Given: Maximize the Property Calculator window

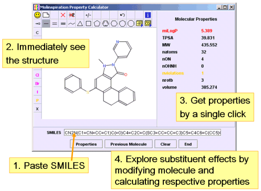Looking at the screenshot, I should [x=225, y=7].
